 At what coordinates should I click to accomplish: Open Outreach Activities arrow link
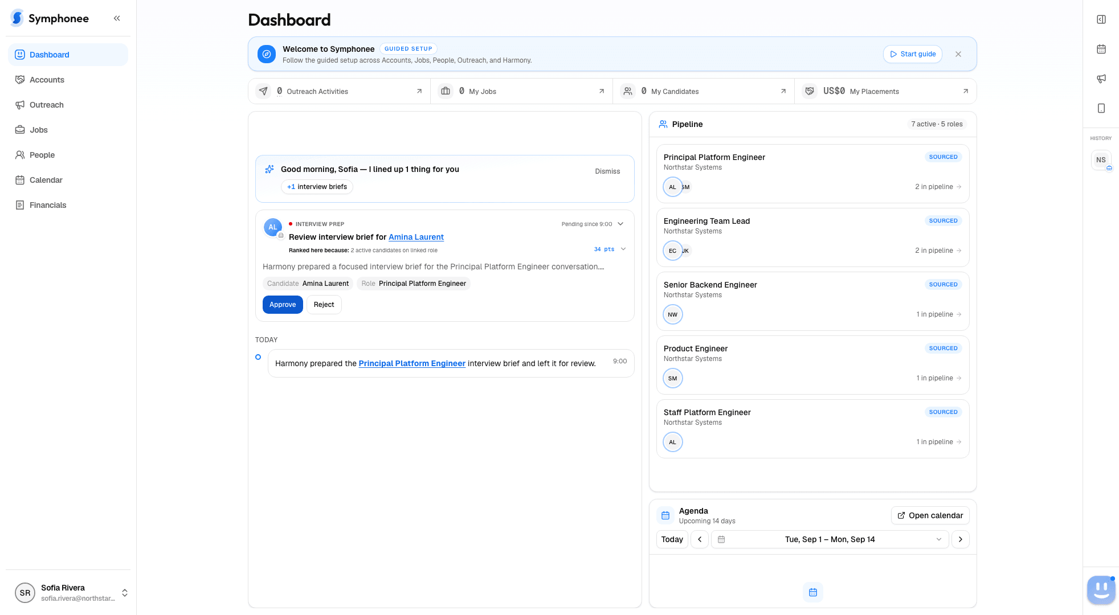(419, 91)
